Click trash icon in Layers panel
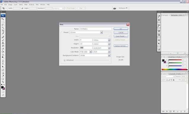This screenshot has width=189, height=114. click(x=185, y=111)
